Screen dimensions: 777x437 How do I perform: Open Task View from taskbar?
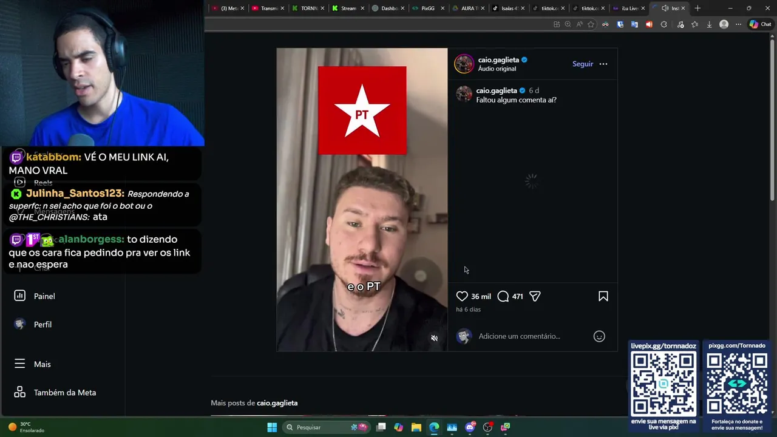[381, 427]
